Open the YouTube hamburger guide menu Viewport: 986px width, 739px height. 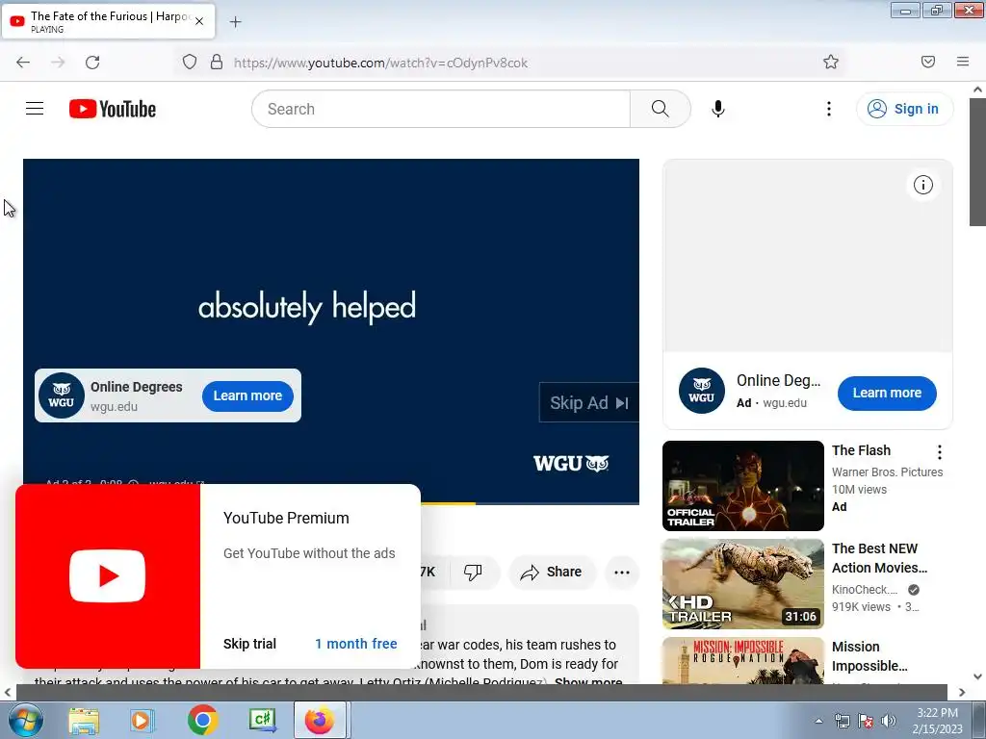[x=35, y=109]
